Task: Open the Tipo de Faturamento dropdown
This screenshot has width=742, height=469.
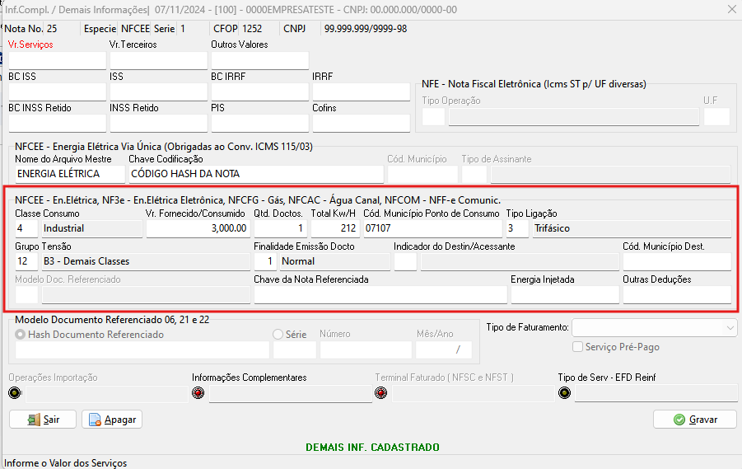Action: tap(654, 327)
